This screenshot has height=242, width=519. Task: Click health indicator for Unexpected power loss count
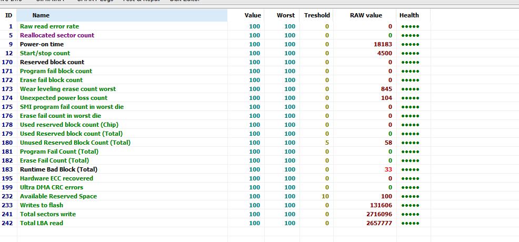click(410, 98)
